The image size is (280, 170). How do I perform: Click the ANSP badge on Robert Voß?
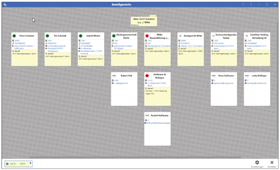click(x=114, y=76)
